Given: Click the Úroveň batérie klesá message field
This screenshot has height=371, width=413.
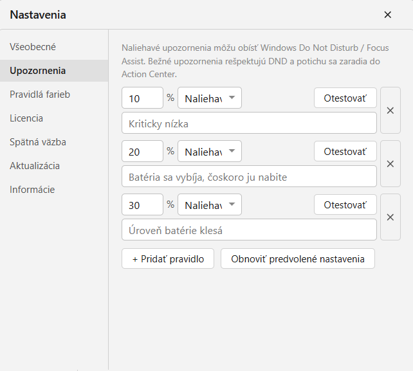Looking at the screenshot, I should [x=249, y=230].
